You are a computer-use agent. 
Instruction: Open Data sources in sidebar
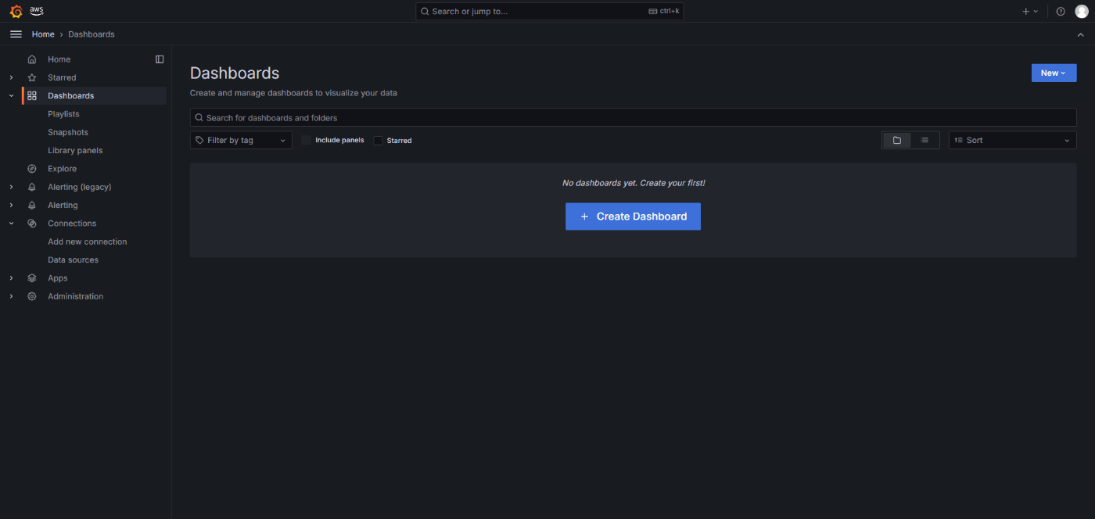pos(73,259)
